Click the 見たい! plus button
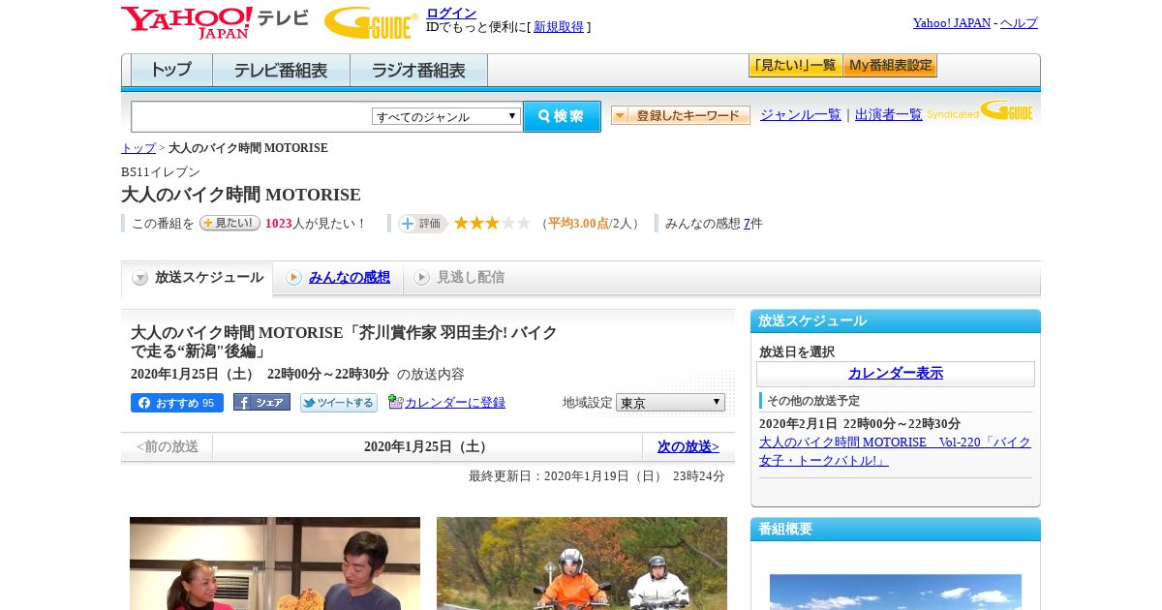Image resolution: width=1162 pixels, height=610 pixels. pos(229,223)
